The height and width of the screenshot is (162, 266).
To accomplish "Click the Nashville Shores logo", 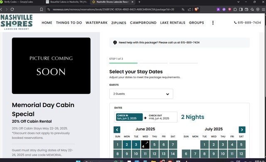I will [17, 22].
